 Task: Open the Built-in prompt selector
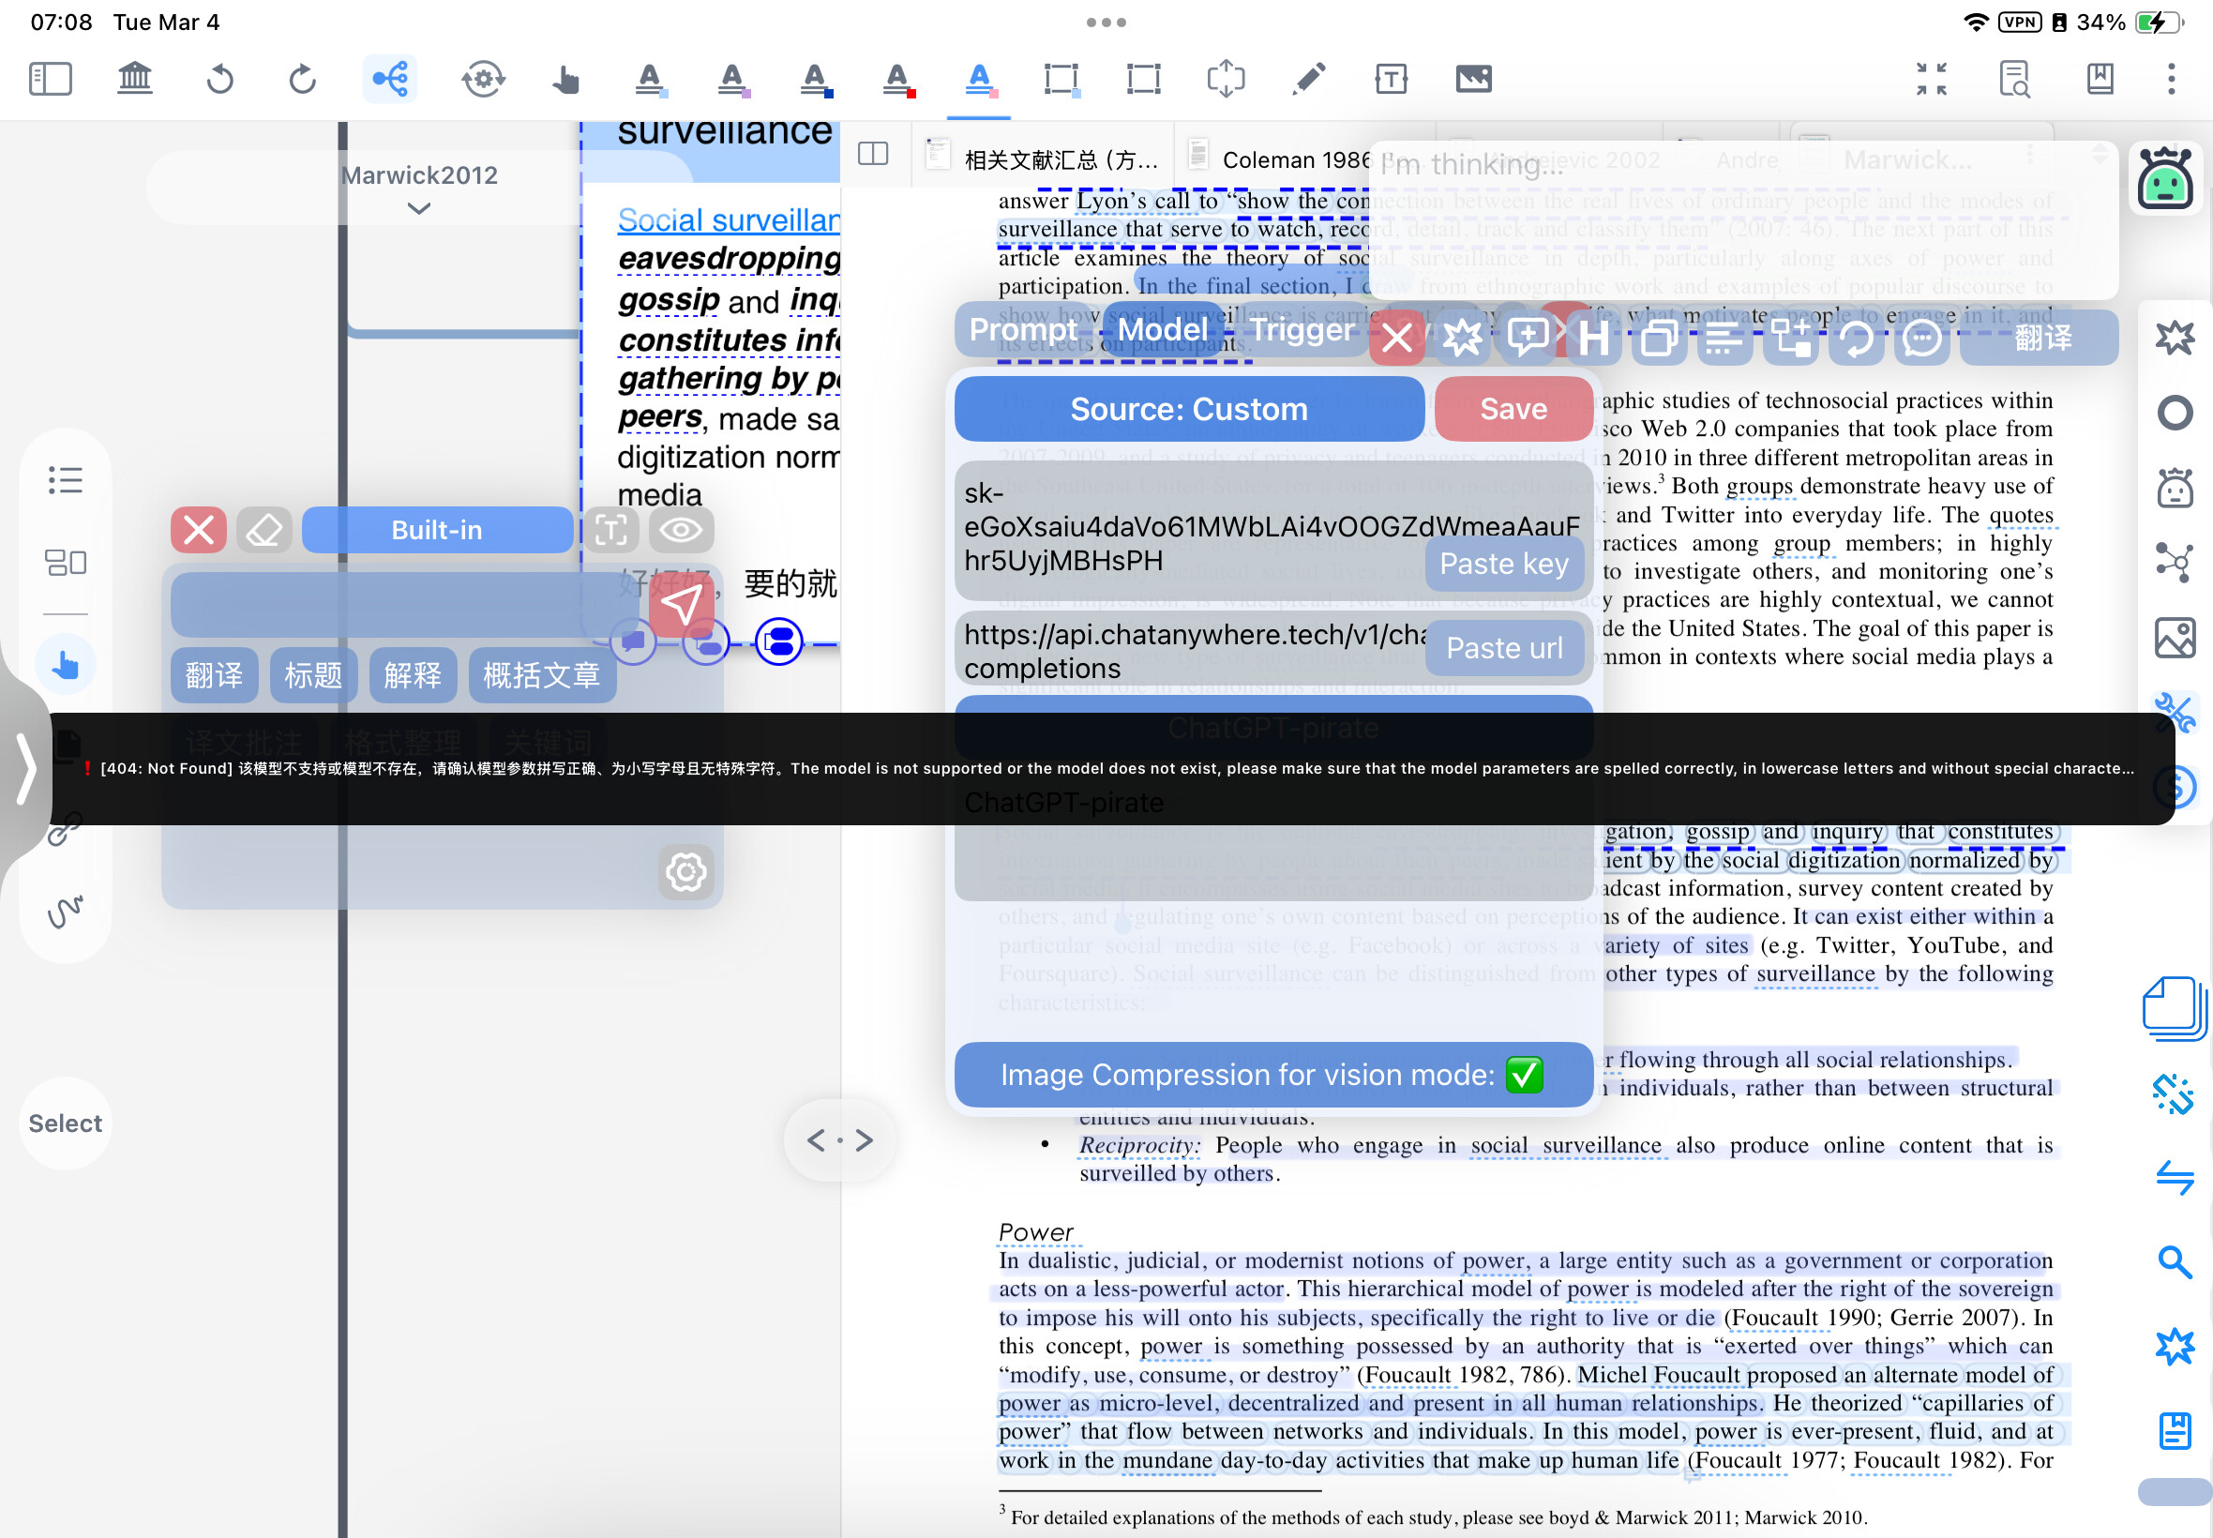(x=436, y=530)
